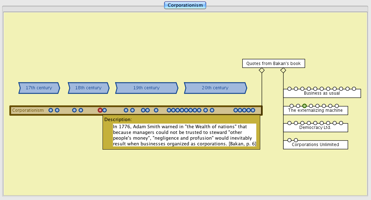Click the green marker on The externalizing machine

(304, 106)
